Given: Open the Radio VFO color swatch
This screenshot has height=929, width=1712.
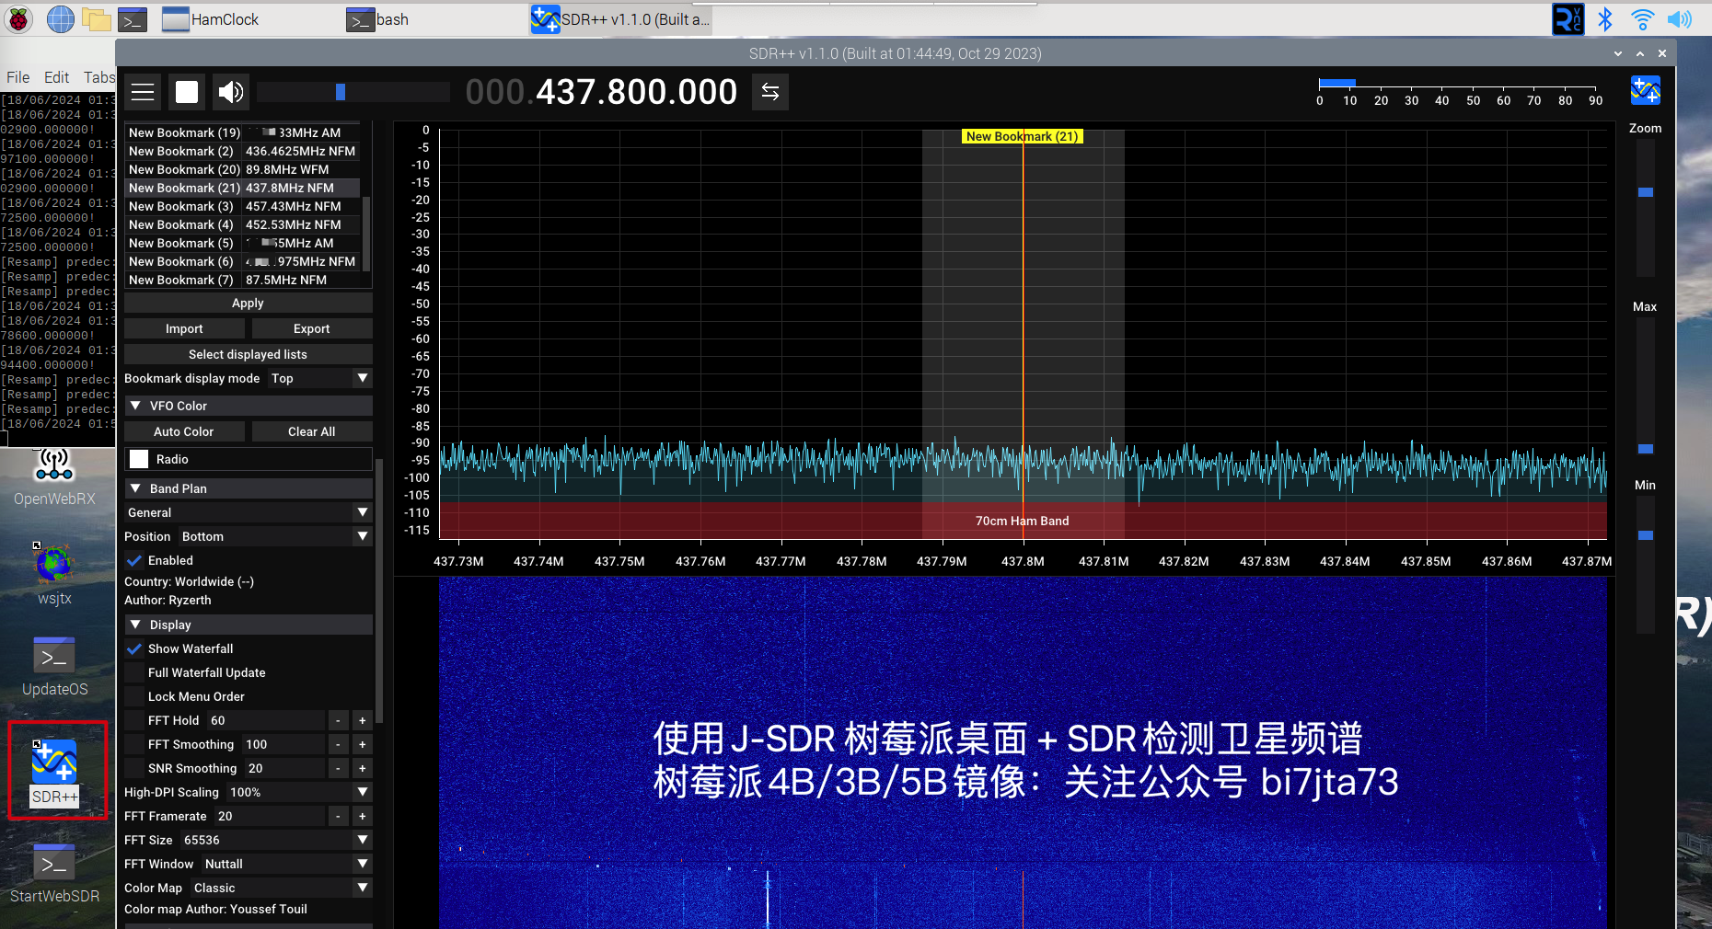Looking at the screenshot, I should click(139, 459).
